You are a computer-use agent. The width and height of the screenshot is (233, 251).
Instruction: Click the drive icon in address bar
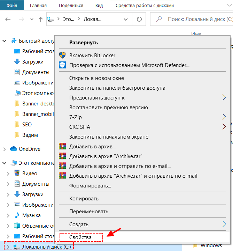pos(51,19)
